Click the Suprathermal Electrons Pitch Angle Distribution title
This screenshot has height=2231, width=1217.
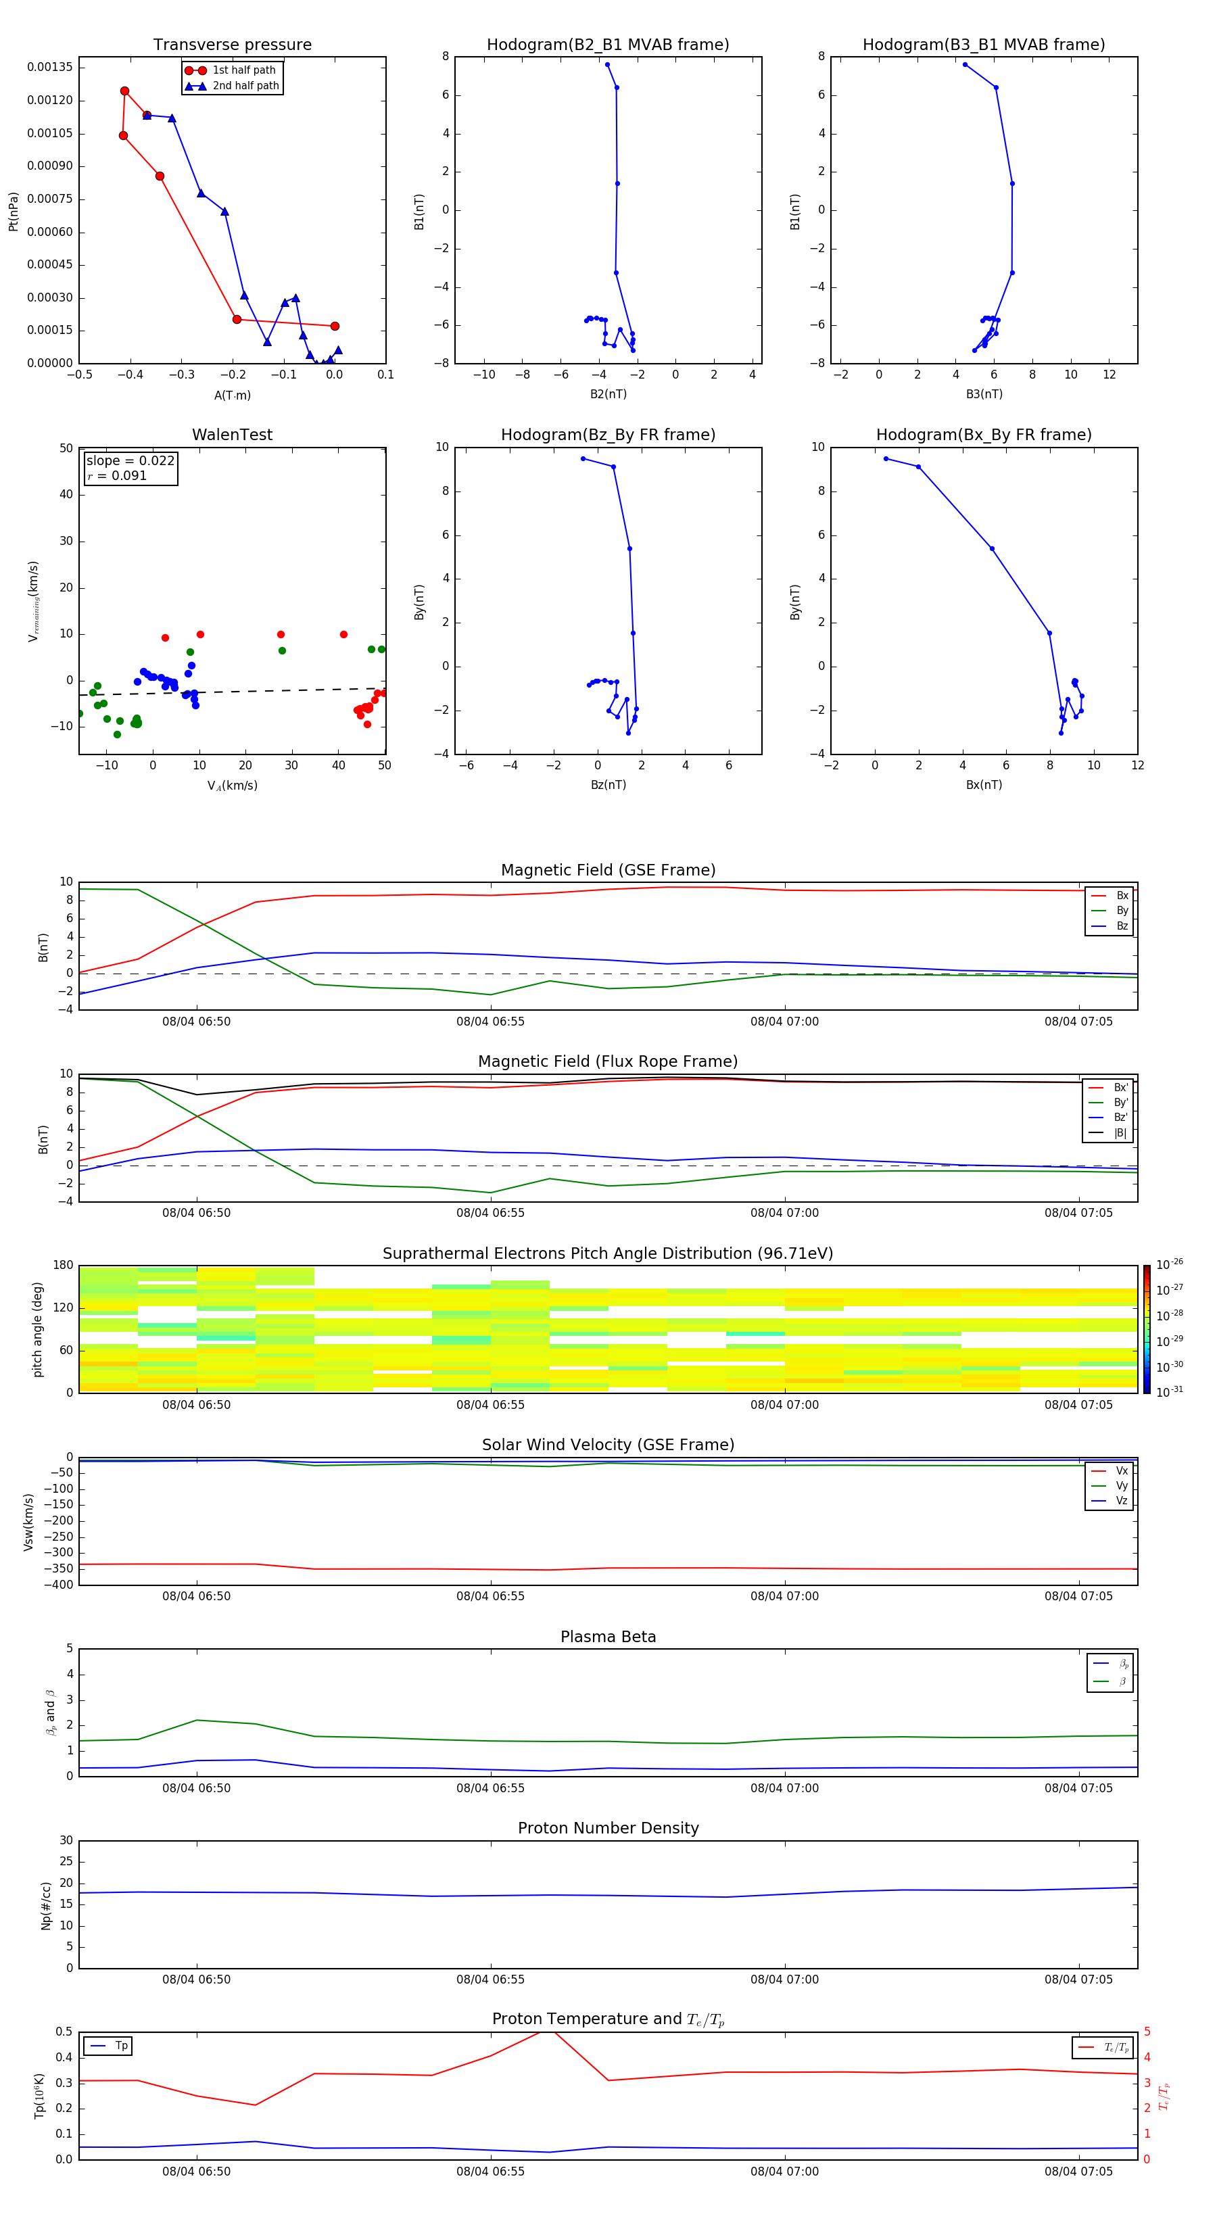click(x=608, y=1253)
